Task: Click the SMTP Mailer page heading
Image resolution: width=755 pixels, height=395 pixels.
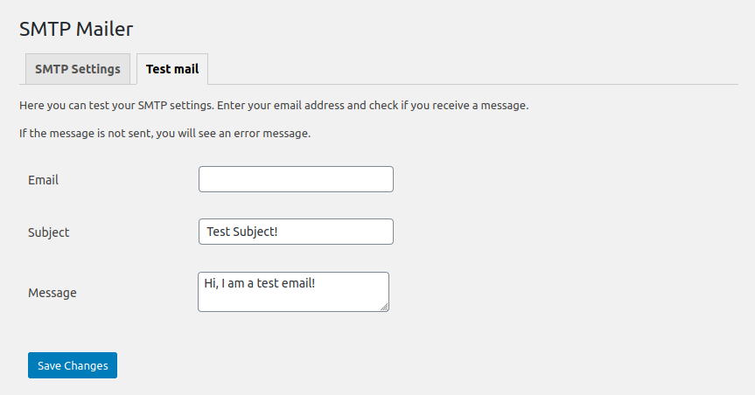Action: tap(76, 29)
